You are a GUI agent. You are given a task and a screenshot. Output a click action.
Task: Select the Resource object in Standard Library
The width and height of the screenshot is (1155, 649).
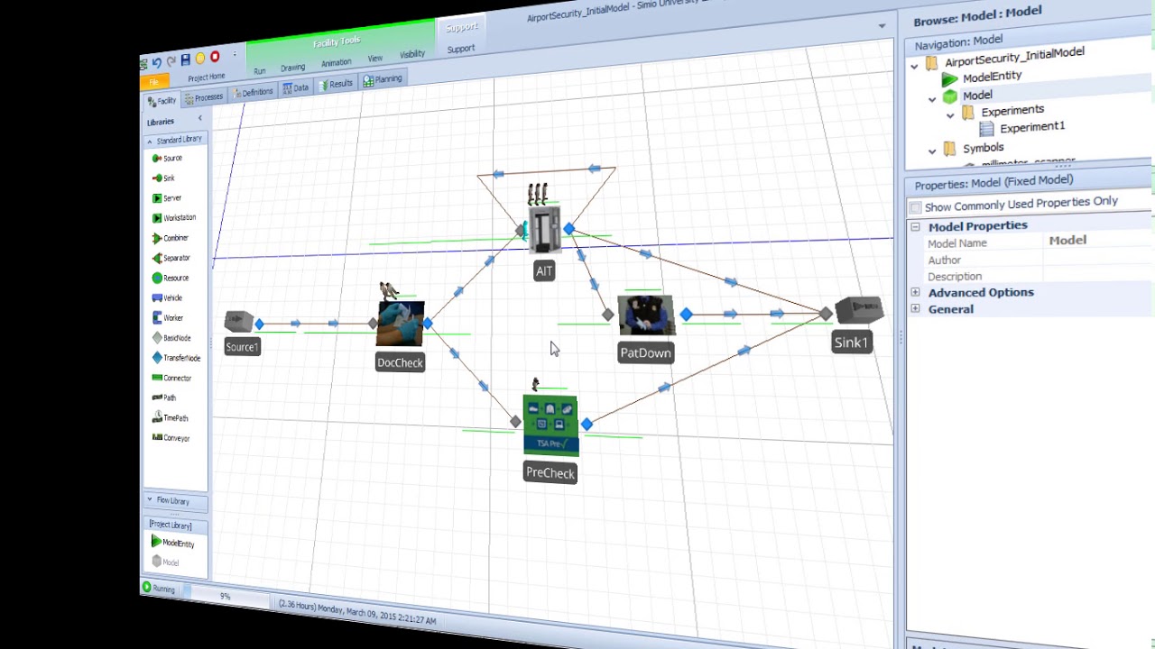171,278
